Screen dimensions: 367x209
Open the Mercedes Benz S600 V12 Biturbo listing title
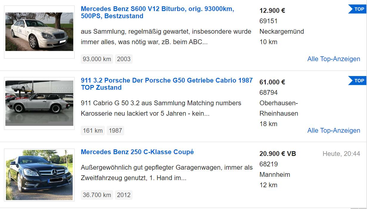[157, 13]
